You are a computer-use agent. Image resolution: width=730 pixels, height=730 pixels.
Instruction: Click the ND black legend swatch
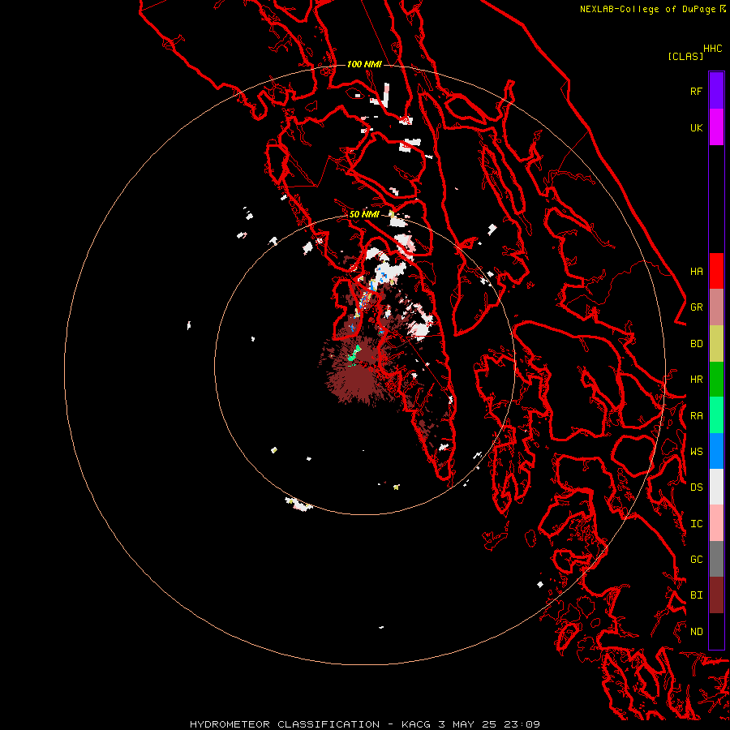[x=716, y=631]
